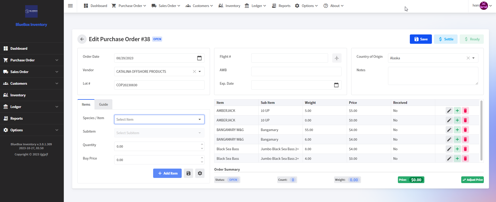Click the hamburger menu icon

coord(70,6)
